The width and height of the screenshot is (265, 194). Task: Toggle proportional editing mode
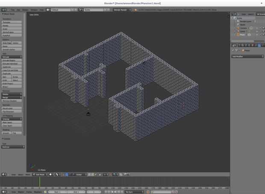pos(106,174)
